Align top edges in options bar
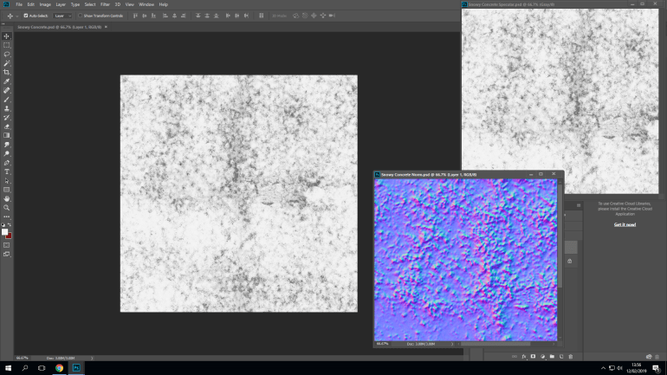The height and width of the screenshot is (375, 667). click(135, 16)
